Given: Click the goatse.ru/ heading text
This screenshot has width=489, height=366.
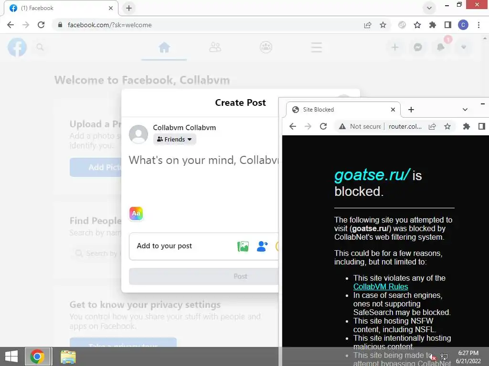Looking at the screenshot, I should click(372, 174).
